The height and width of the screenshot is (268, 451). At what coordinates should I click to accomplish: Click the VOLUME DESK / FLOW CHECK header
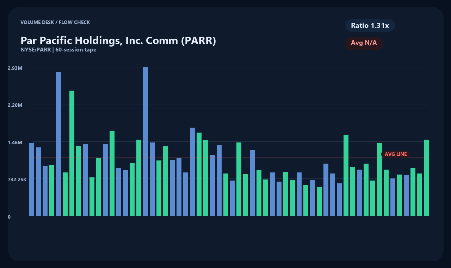[x=55, y=22]
